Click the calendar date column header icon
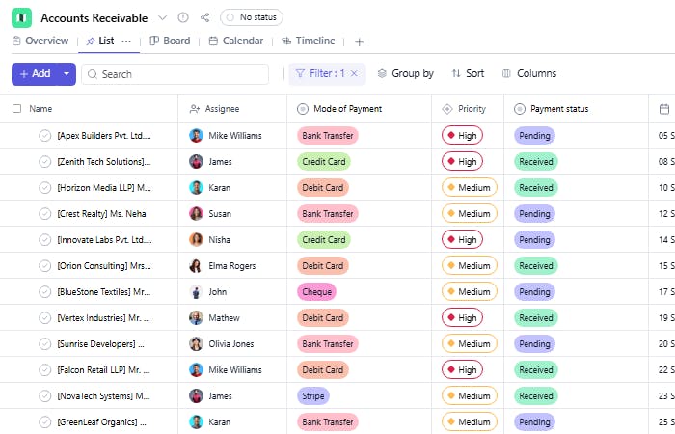 point(664,109)
